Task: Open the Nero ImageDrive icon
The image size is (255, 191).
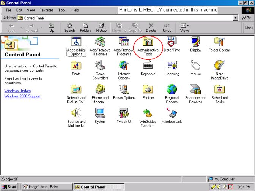Action: tap(220, 66)
